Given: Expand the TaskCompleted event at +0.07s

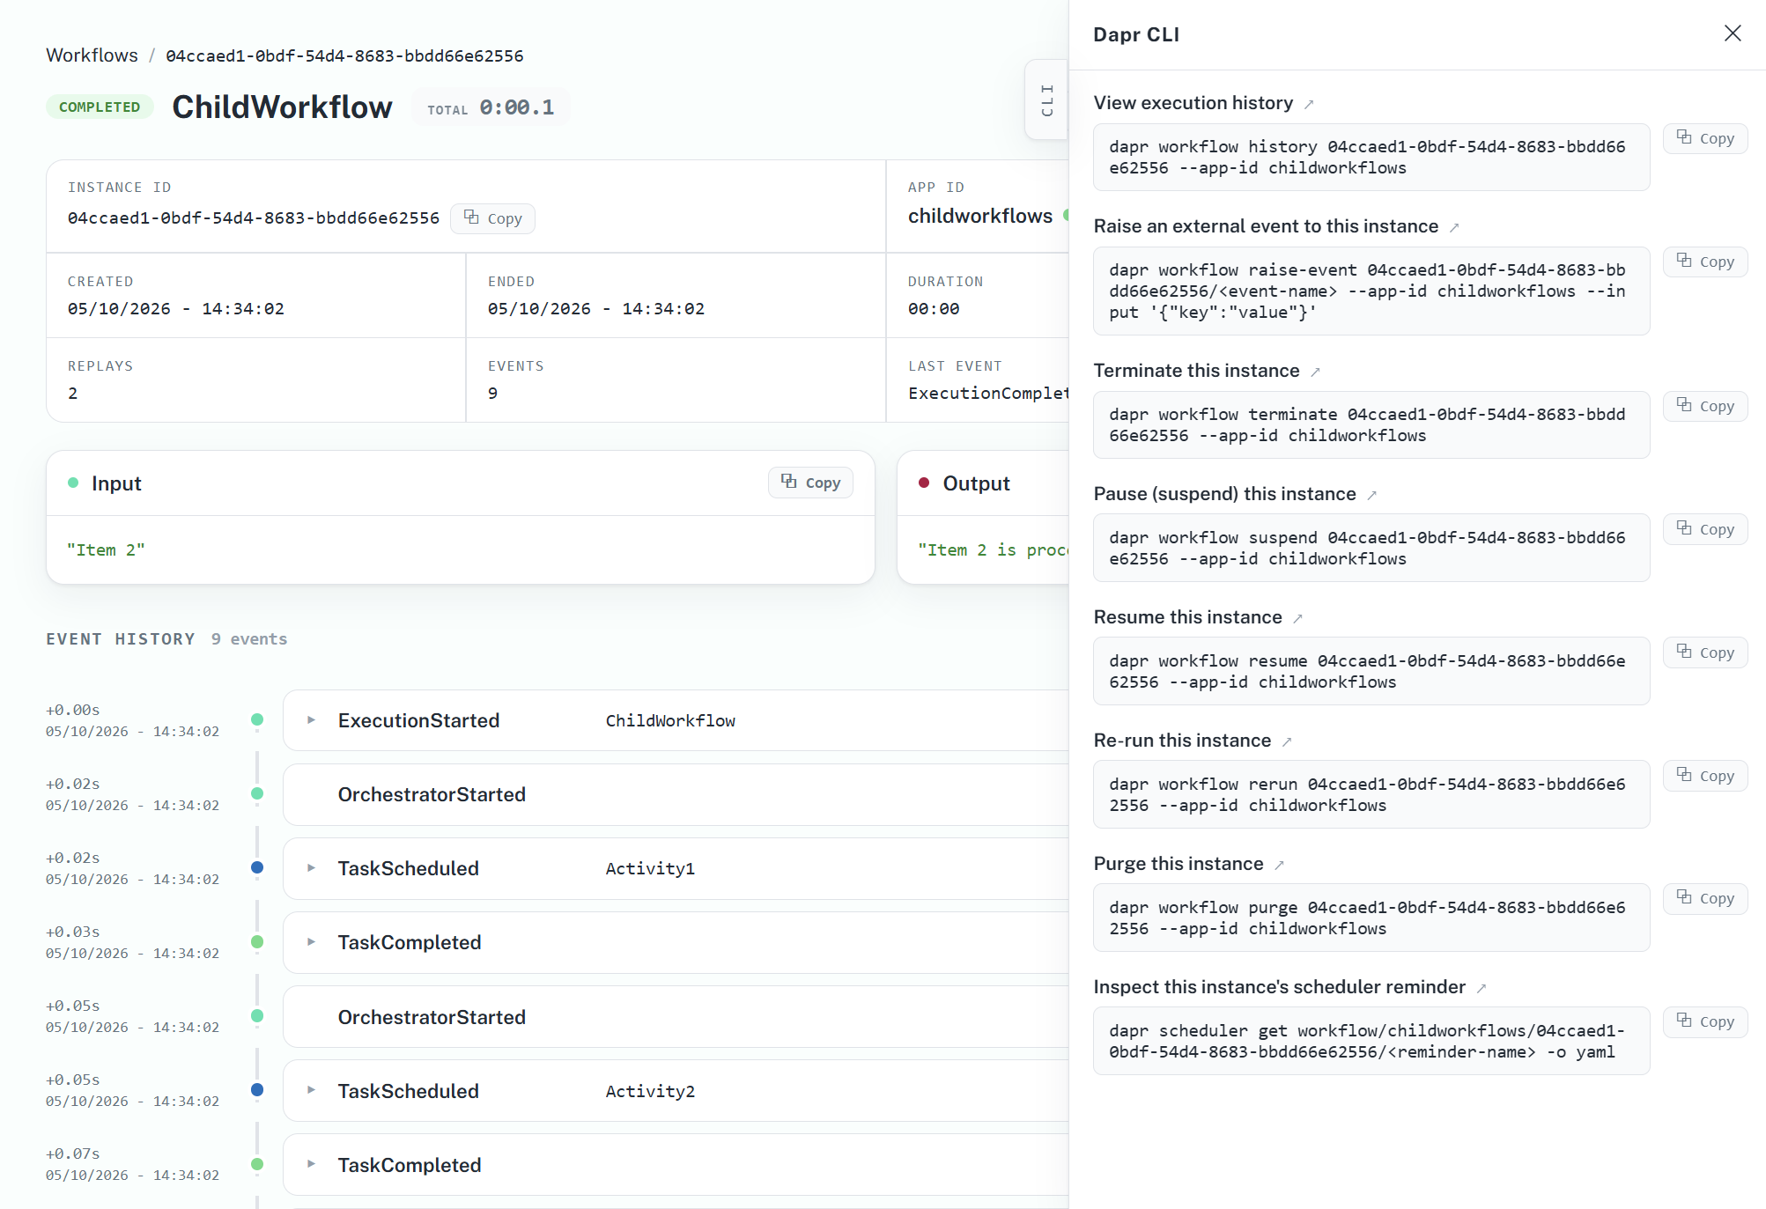Looking at the screenshot, I should point(311,1164).
